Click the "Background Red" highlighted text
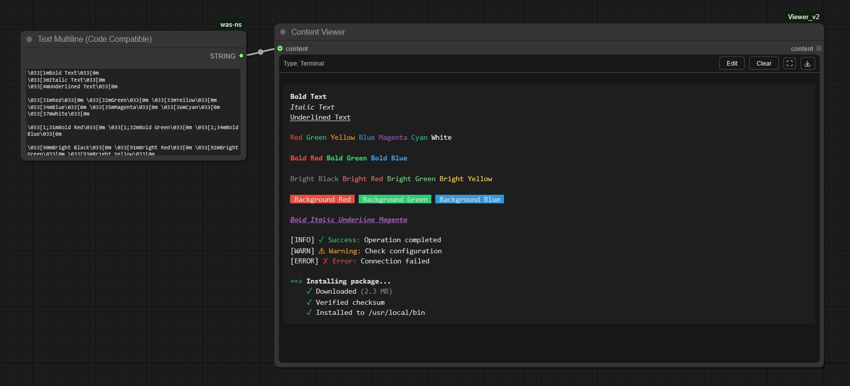 coord(322,199)
